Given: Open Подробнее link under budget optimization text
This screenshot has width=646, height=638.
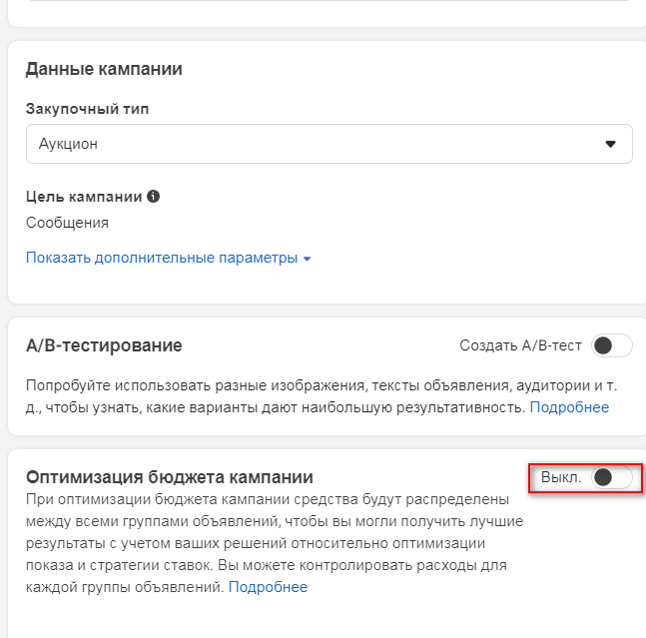Looking at the screenshot, I should pyautogui.click(x=269, y=587).
